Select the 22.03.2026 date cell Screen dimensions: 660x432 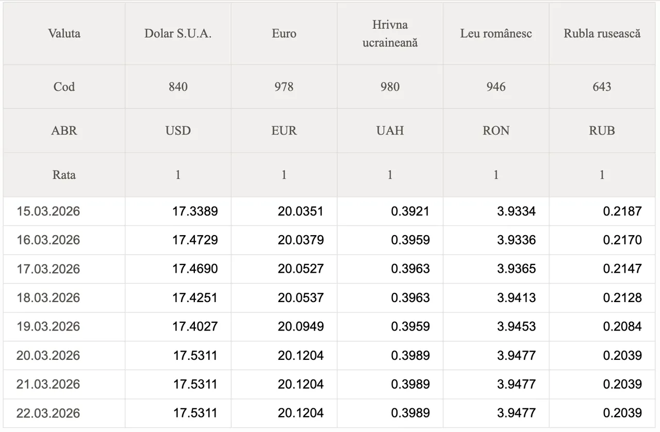click(48, 413)
